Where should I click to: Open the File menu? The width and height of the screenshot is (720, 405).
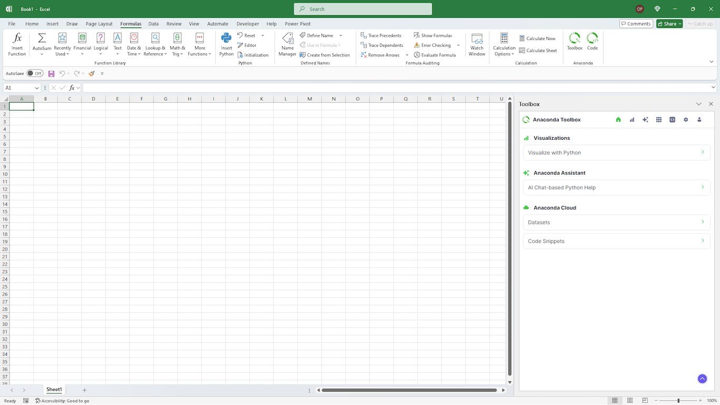tap(12, 24)
